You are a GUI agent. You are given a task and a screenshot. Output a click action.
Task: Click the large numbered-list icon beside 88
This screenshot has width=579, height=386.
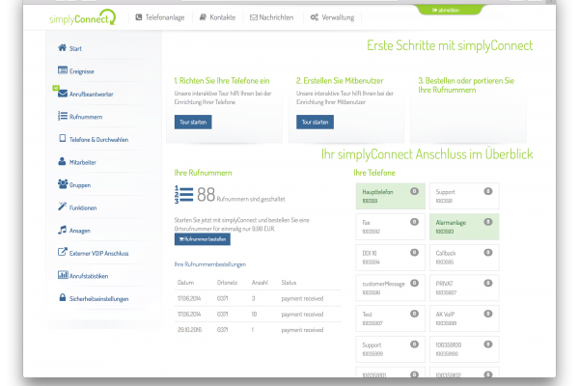183,195
